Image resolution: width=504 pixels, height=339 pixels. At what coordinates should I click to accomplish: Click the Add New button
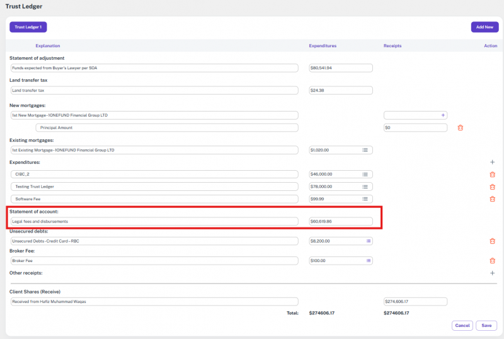[x=484, y=27]
